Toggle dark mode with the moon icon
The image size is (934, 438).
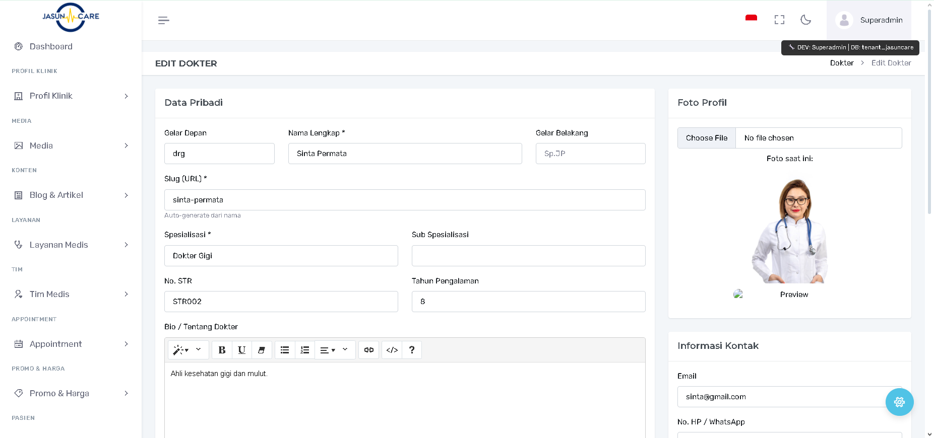[805, 20]
